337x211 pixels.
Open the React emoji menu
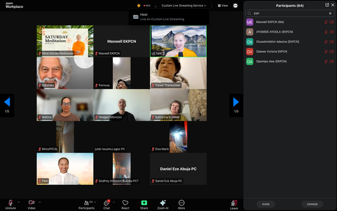125,205
